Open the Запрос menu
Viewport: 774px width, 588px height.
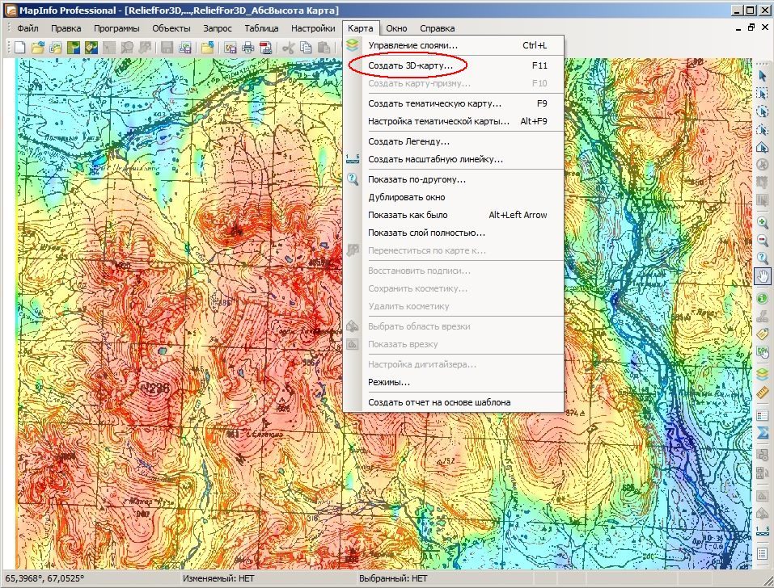[218, 28]
